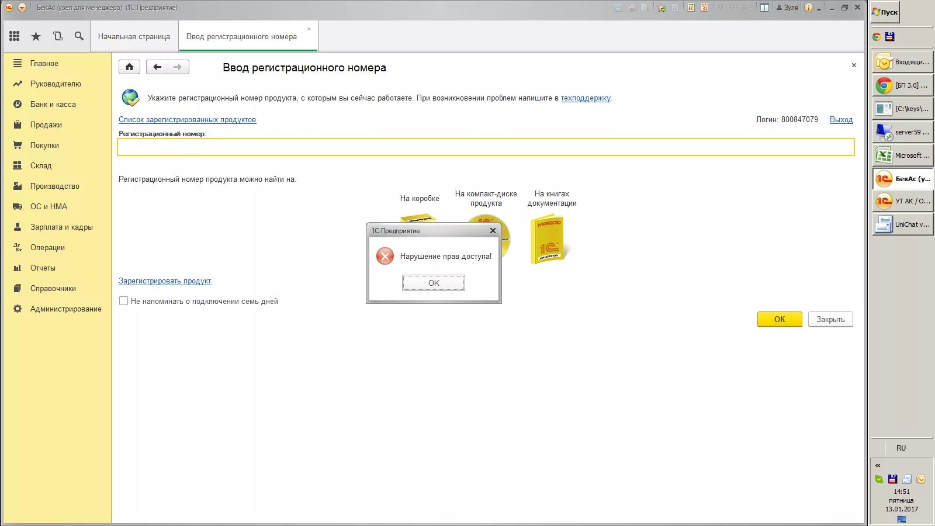Switch to the [C:\keys\ taskbar window

[x=902, y=109]
